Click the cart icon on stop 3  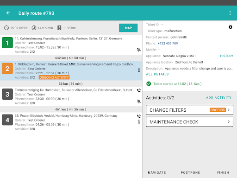click(x=139, y=102)
